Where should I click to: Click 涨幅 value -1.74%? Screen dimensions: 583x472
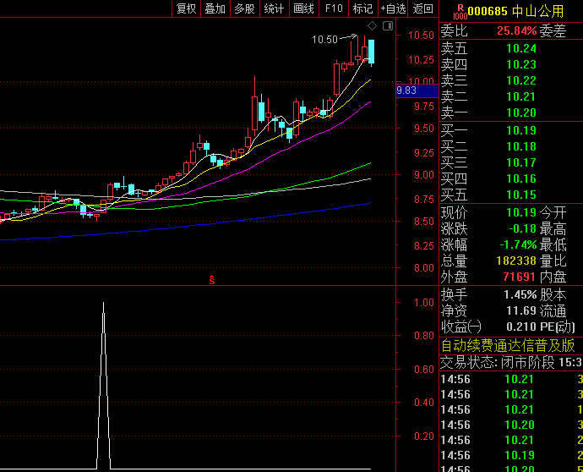[518, 244]
